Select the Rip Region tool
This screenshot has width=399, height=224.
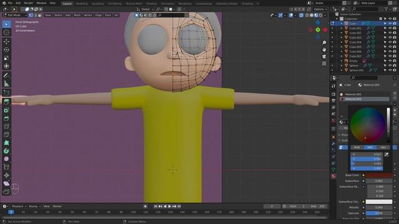point(6,192)
